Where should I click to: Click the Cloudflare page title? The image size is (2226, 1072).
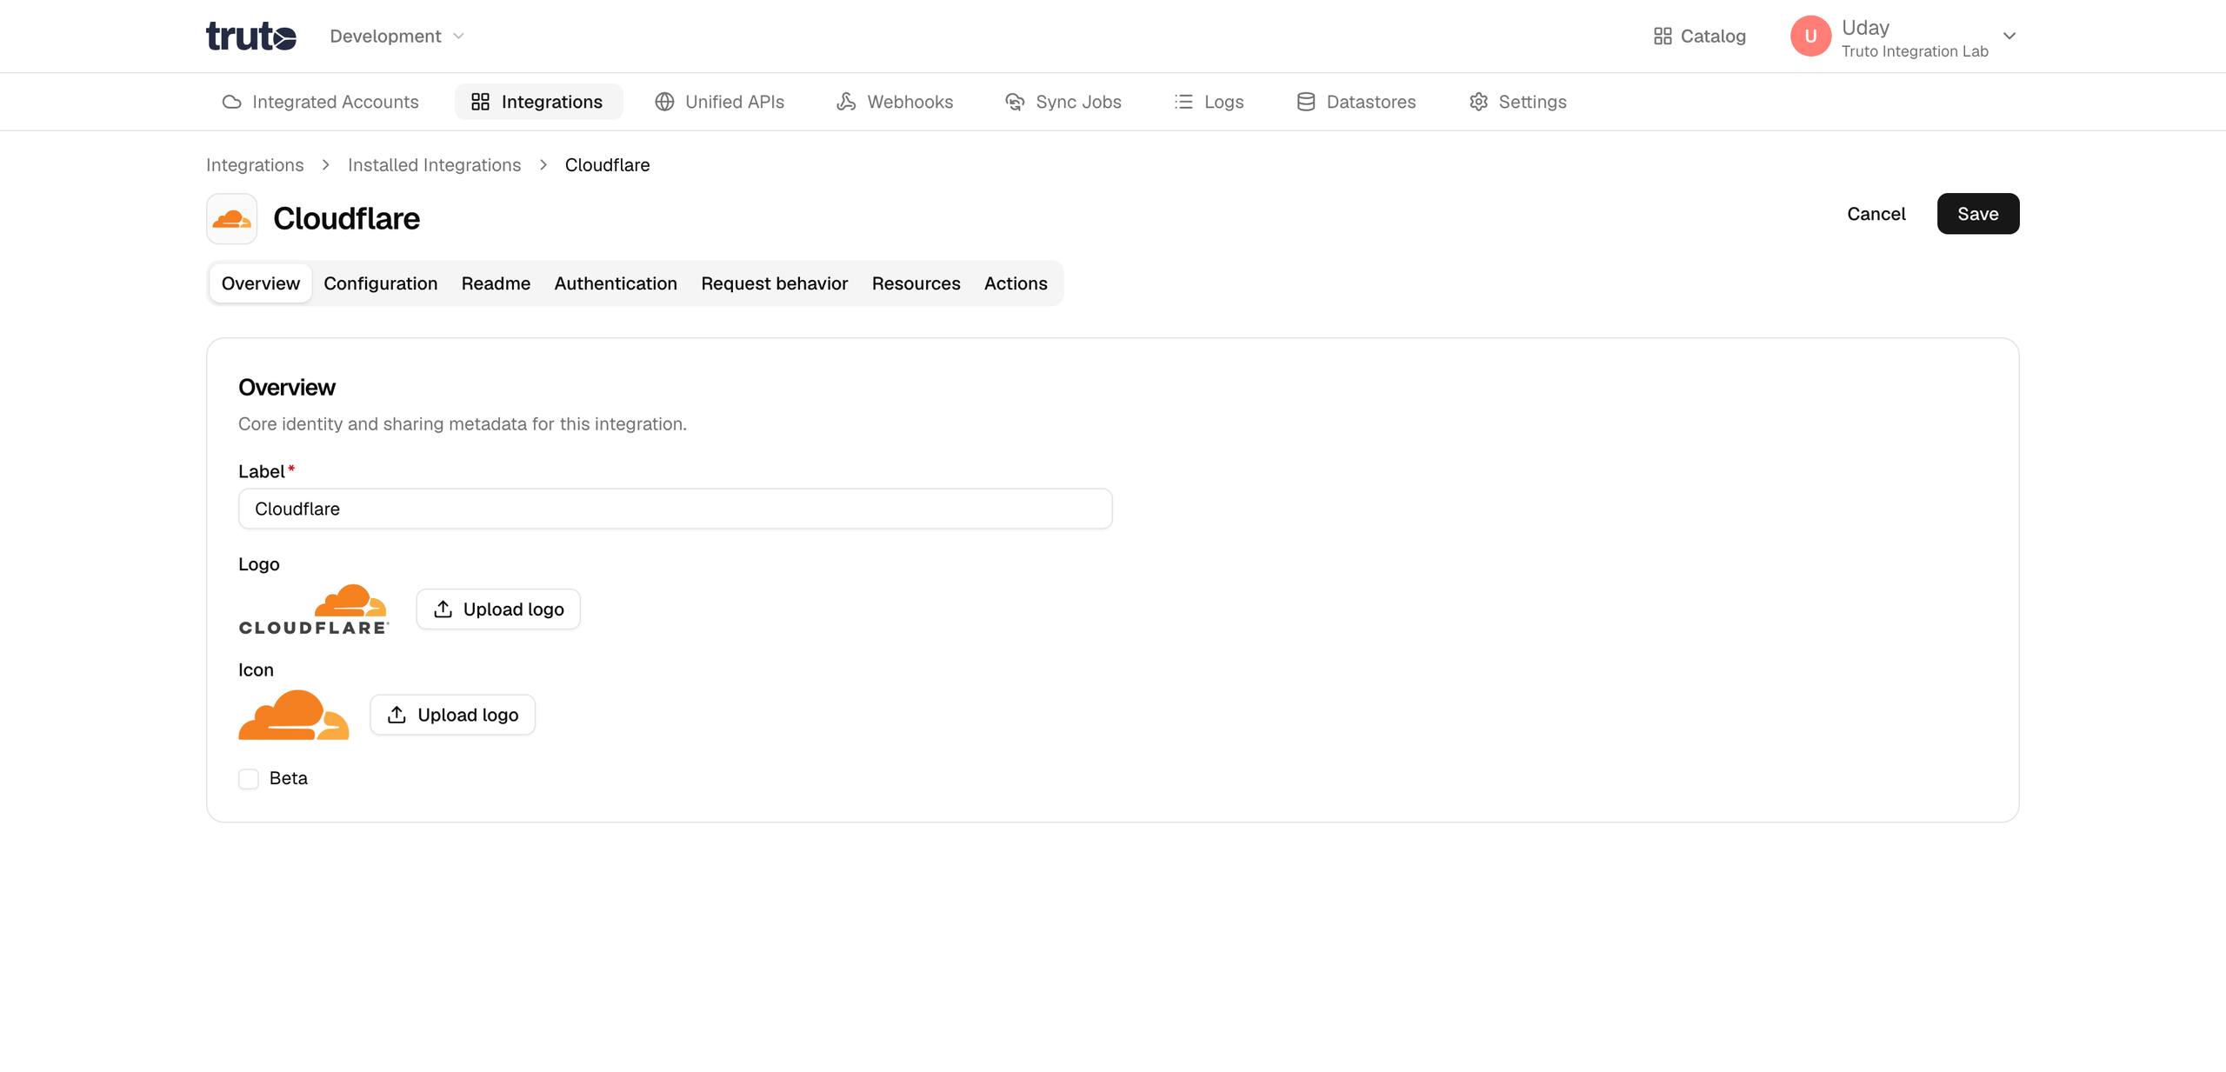(346, 218)
